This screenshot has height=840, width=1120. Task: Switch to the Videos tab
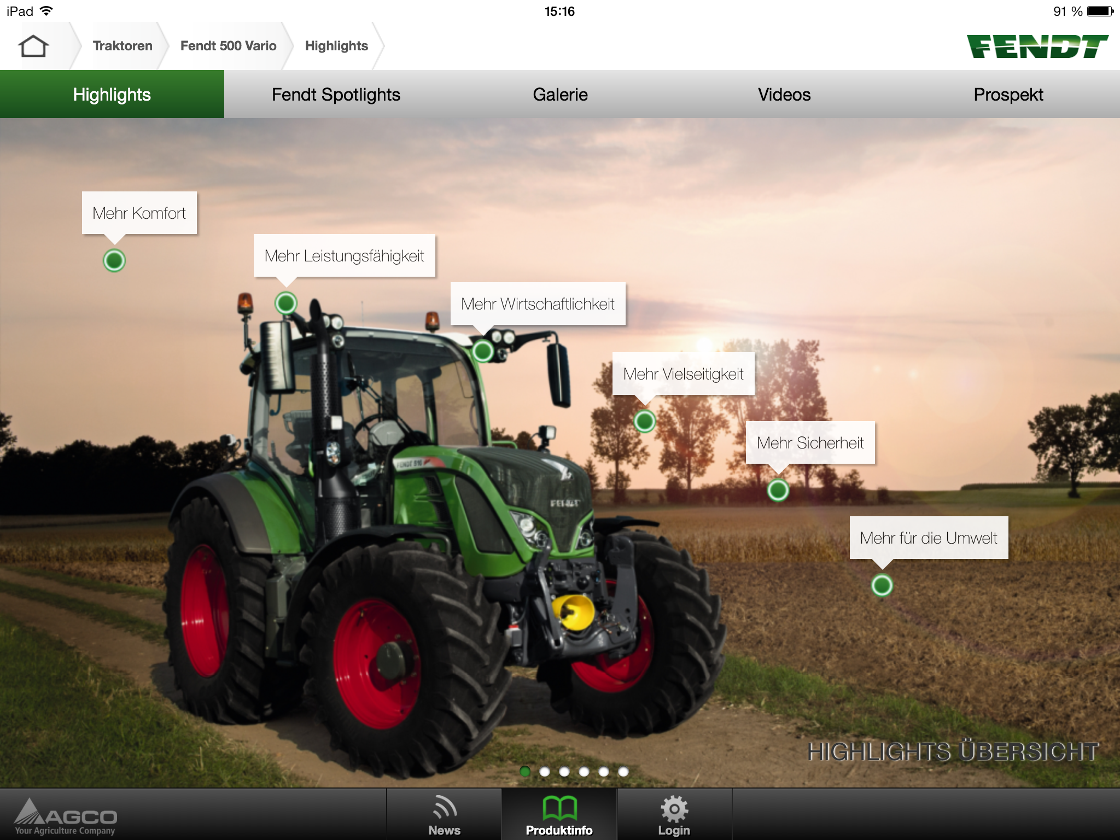pyautogui.click(x=784, y=94)
